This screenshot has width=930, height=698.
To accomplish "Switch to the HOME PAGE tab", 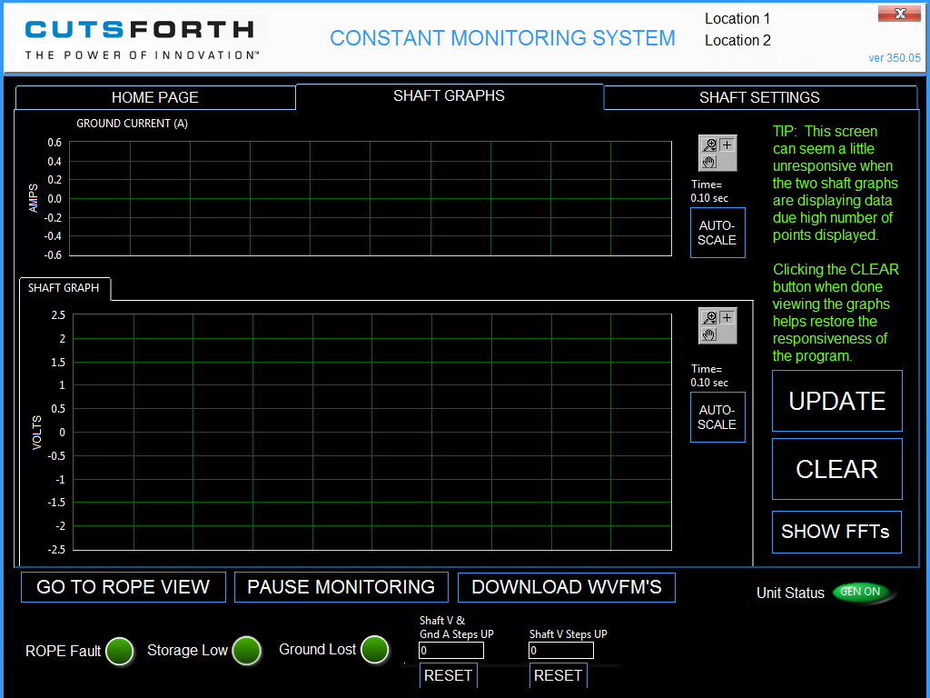I will [x=155, y=97].
